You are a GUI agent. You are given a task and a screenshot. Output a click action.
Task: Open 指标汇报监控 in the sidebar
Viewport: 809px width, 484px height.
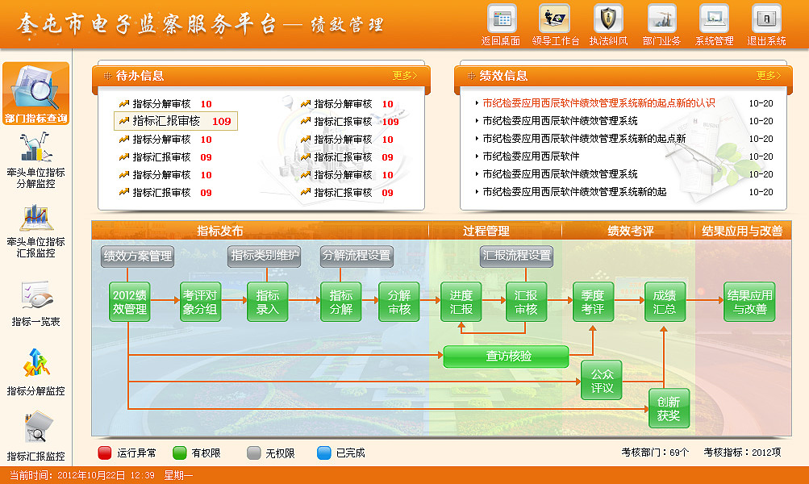pyautogui.click(x=35, y=436)
